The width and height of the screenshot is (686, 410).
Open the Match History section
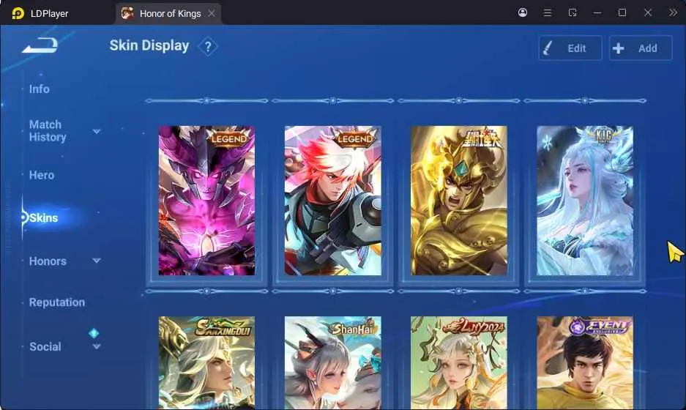(48, 131)
